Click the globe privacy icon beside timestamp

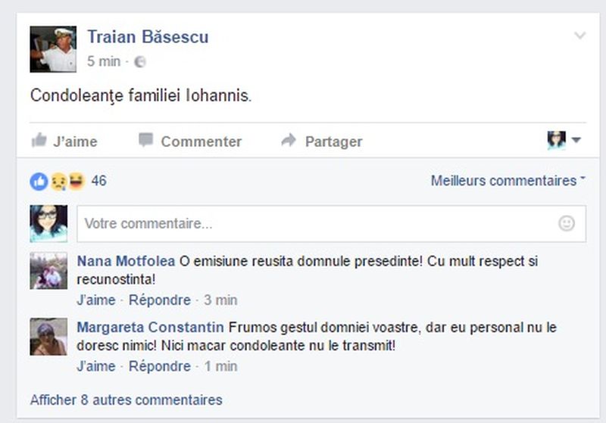click(x=139, y=62)
